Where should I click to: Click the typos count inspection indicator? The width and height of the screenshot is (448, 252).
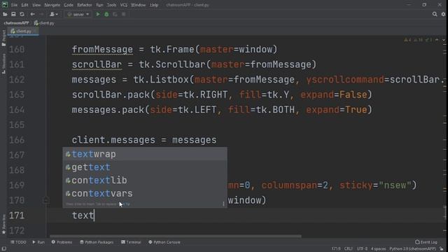pos(428,40)
